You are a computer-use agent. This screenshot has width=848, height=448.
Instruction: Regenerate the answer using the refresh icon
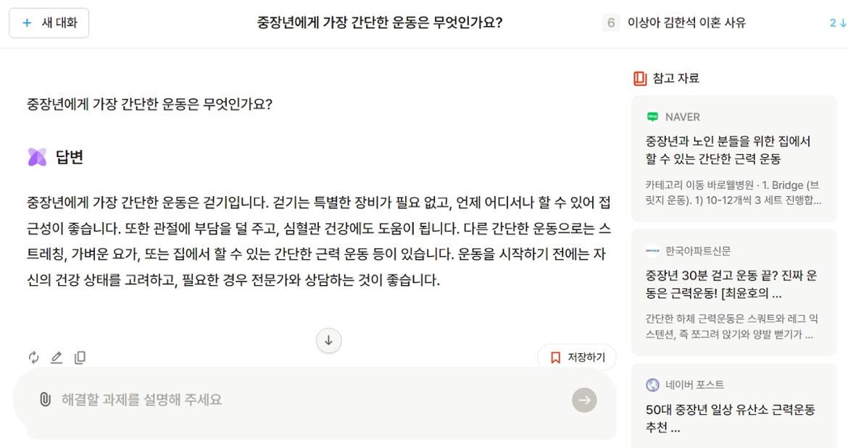pyautogui.click(x=33, y=357)
